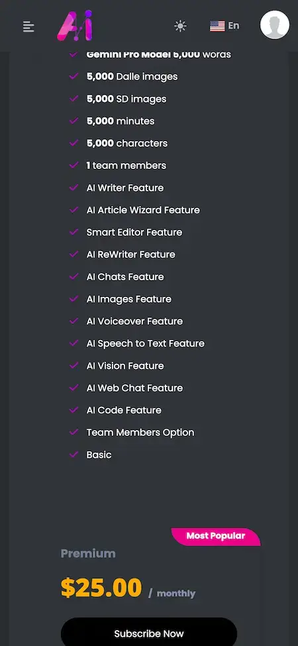Click checkmark next to Smart Editor Feature

coord(74,232)
